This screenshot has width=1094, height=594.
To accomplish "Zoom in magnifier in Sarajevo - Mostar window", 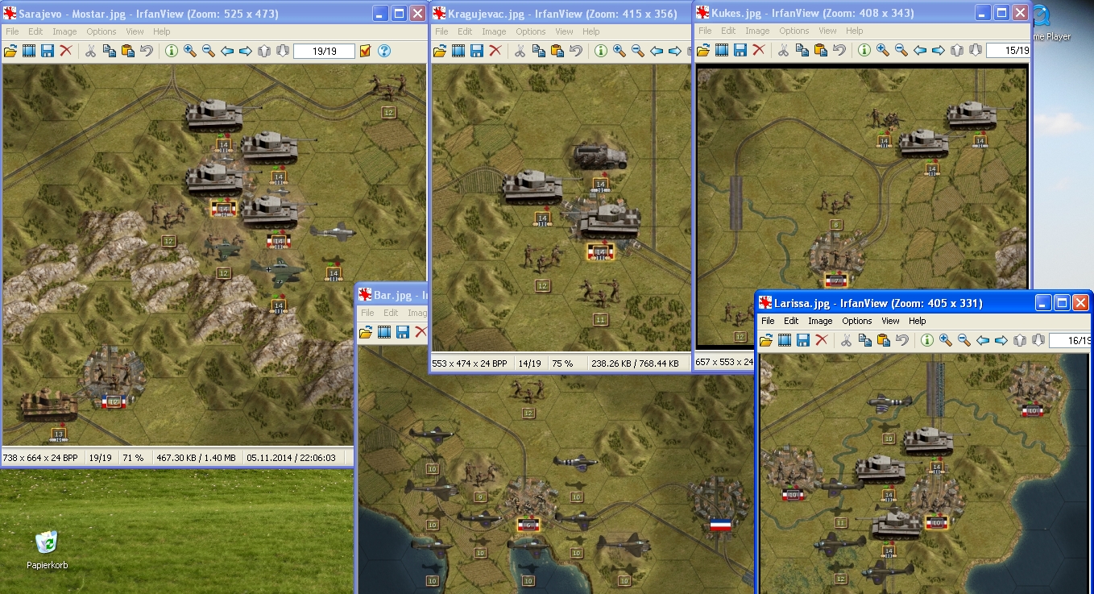I will (190, 51).
